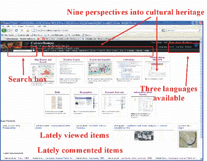Switch page language to English

click(x=188, y=47)
